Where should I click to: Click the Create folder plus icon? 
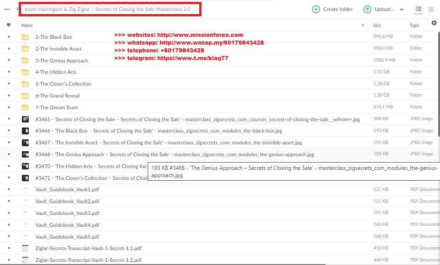pyautogui.click(x=316, y=9)
